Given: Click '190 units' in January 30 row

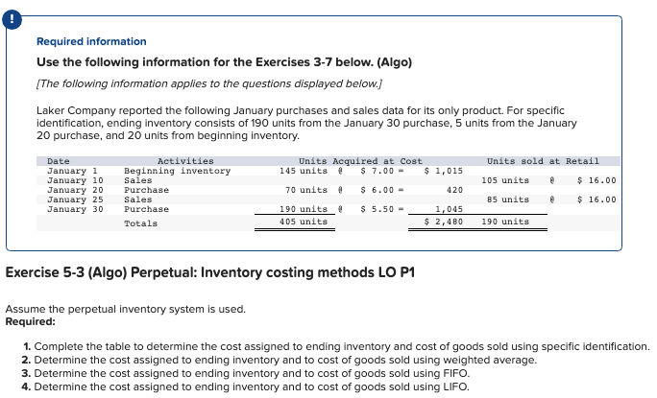Looking at the screenshot, I should (x=304, y=209).
